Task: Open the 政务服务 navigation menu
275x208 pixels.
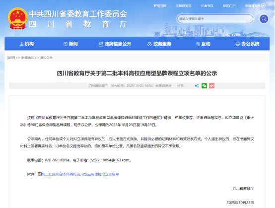Action: coord(159,44)
